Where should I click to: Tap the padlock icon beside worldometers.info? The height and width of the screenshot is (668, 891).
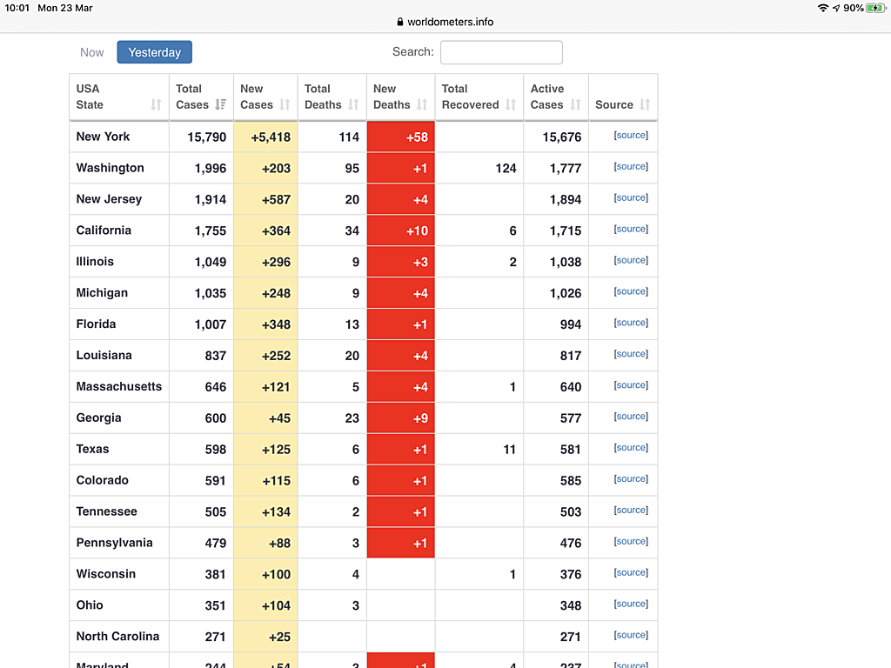400,22
